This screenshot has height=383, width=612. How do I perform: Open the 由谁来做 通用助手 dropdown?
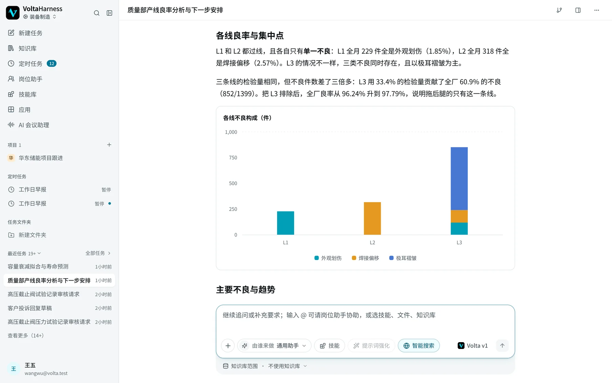tap(274, 346)
